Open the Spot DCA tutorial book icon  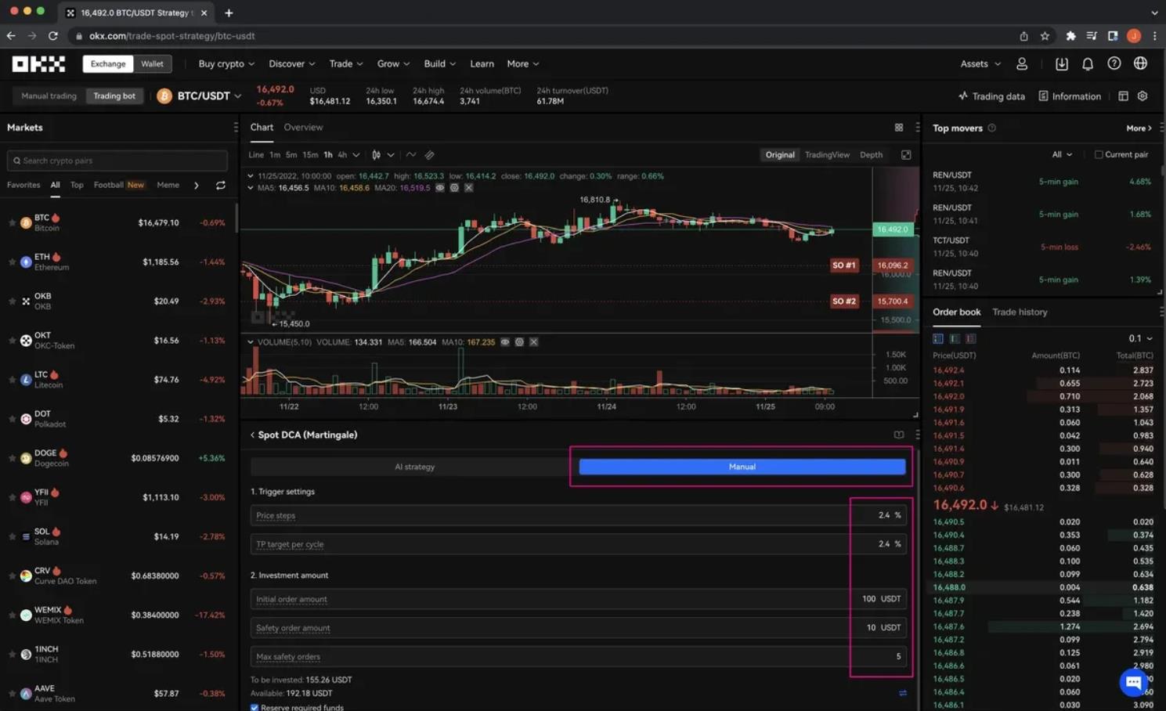pyautogui.click(x=899, y=435)
